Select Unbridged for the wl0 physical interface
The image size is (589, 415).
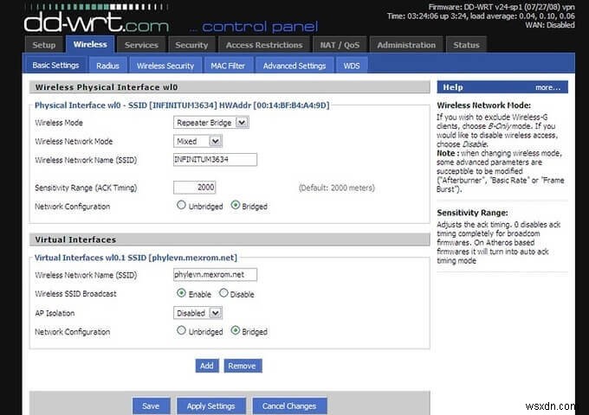tap(181, 205)
